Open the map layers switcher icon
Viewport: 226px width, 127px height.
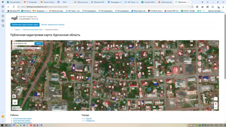tap(15, 102)
